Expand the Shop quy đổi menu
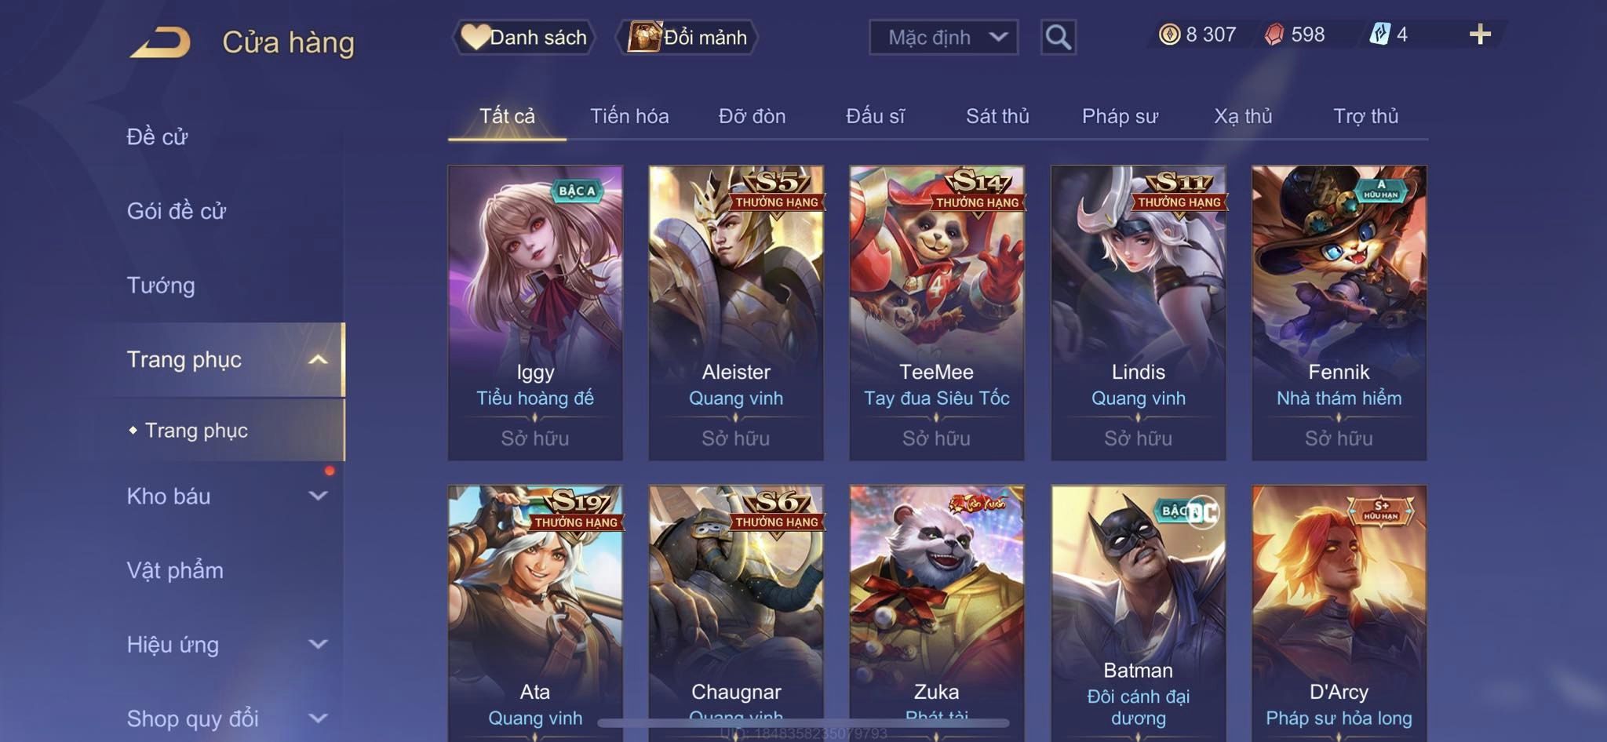Screen dimensions: 1607x742 (x=318, y=718)
